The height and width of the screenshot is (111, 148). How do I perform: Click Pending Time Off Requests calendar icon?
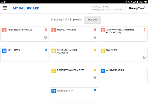(x=53, y=51)
